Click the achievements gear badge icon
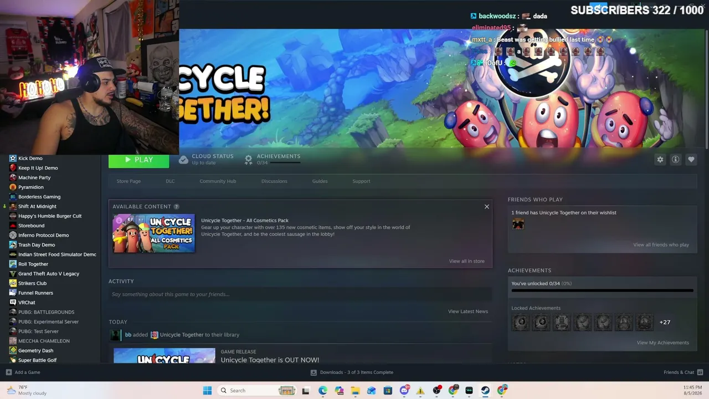The width and height of the screenshot is (709, 399). [x=249, y=160]
